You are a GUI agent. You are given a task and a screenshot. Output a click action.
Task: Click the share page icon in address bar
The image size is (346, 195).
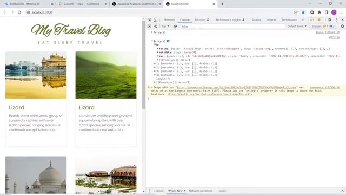click(296, 12)
